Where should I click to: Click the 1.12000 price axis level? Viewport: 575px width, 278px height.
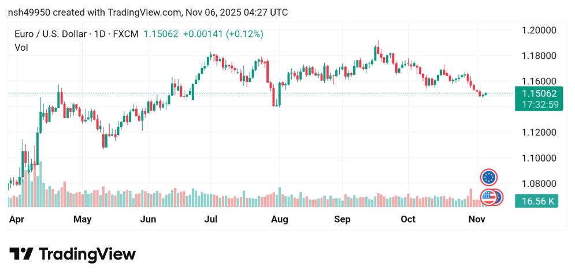(x=539, y=132)
